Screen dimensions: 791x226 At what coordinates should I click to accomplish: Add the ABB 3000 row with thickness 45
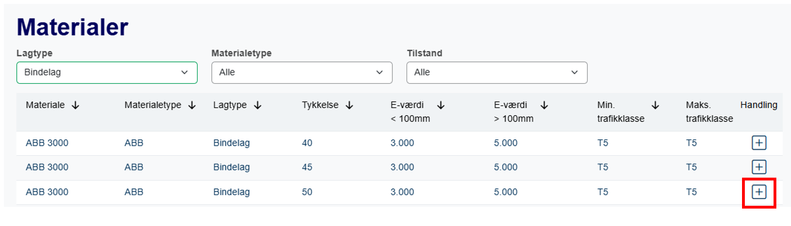tap(759, 168)
